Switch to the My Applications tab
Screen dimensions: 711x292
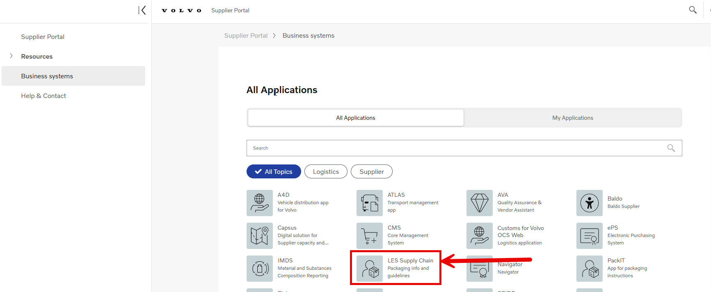(x=573, y=118)
